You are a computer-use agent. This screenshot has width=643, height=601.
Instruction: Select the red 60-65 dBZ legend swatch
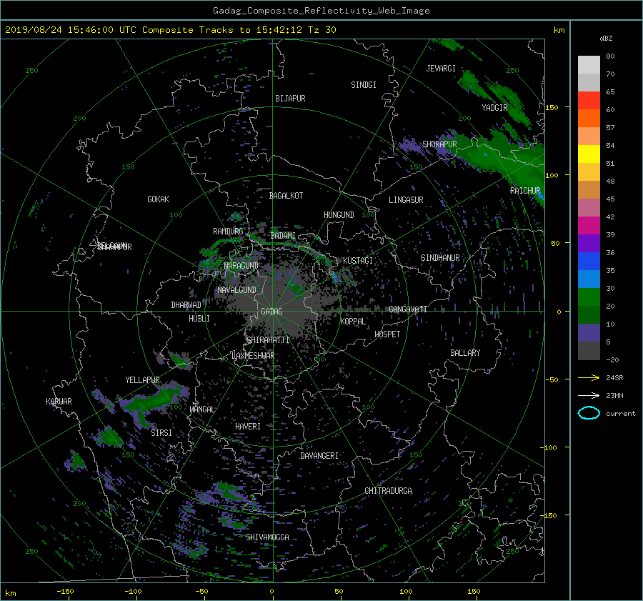[589, 101]
